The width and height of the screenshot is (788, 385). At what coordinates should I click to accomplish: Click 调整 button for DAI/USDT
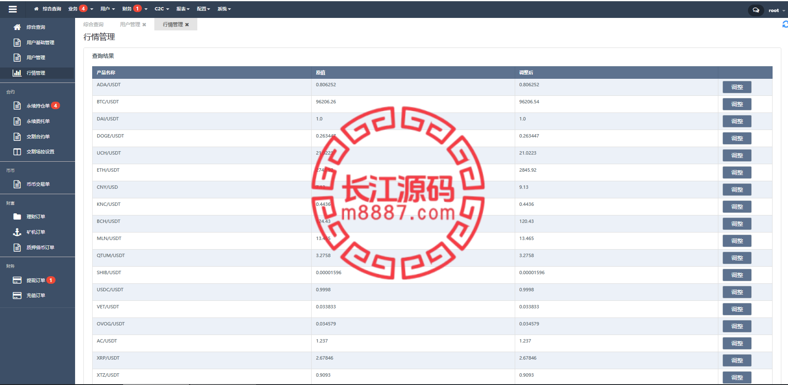pyautogui.click(x=737, y=121)
